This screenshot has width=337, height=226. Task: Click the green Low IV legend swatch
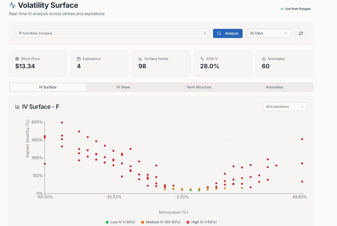pos(107,222)
